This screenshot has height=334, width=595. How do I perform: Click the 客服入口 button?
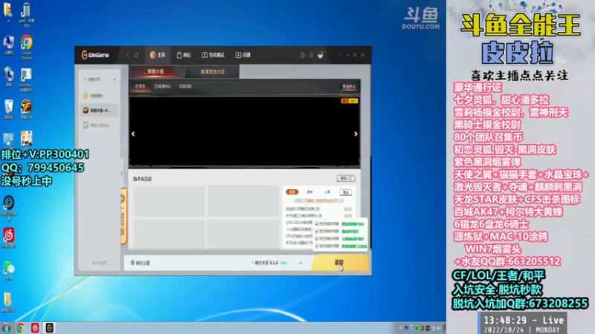(346, 178)
